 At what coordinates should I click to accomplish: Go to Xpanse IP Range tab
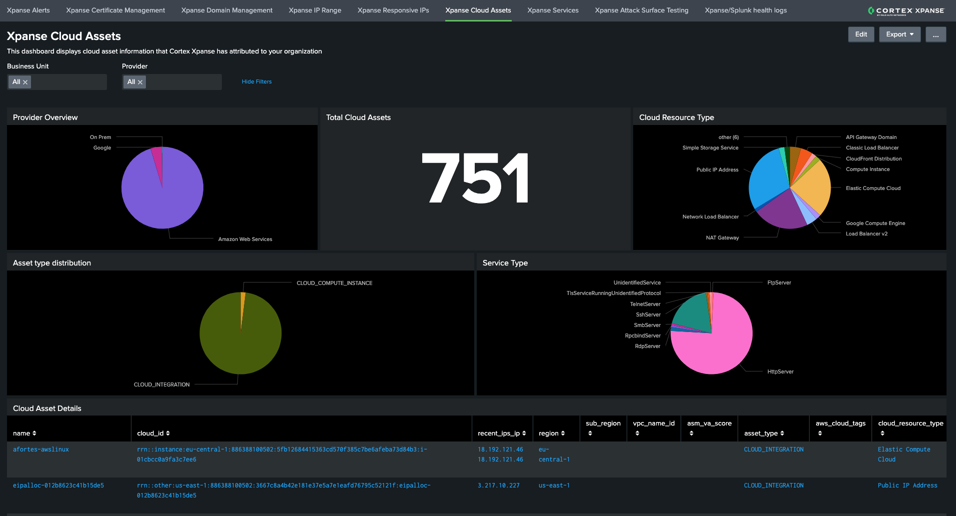pos(315,10)
